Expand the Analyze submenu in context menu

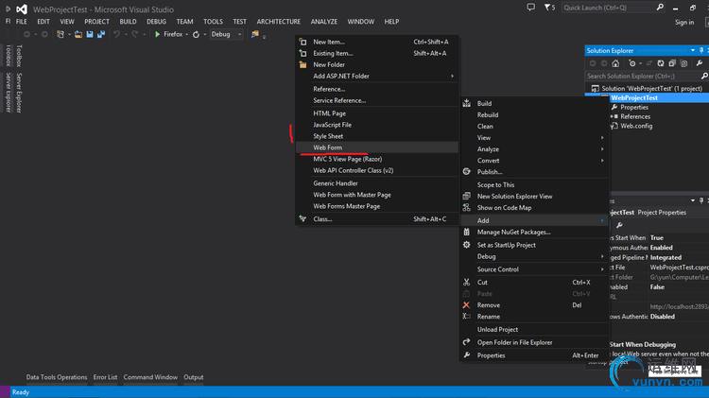pos(534,148)
